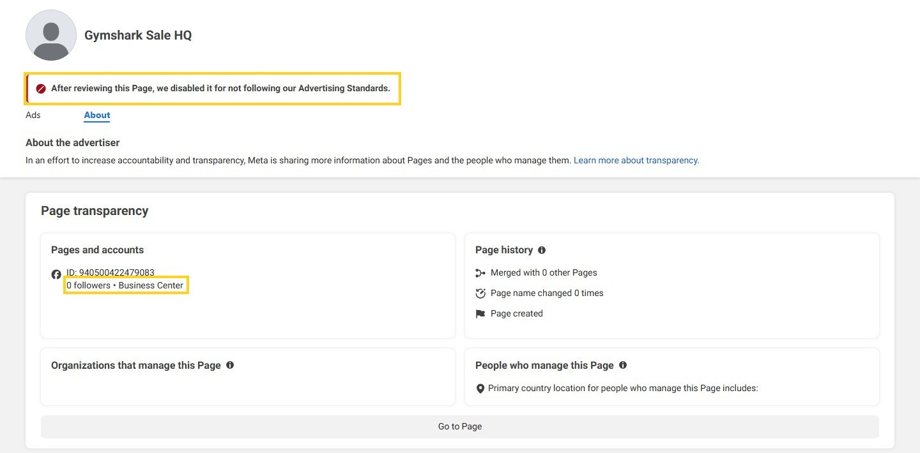Select the About tab
The image size is (920, 453).
pos(97,115)
